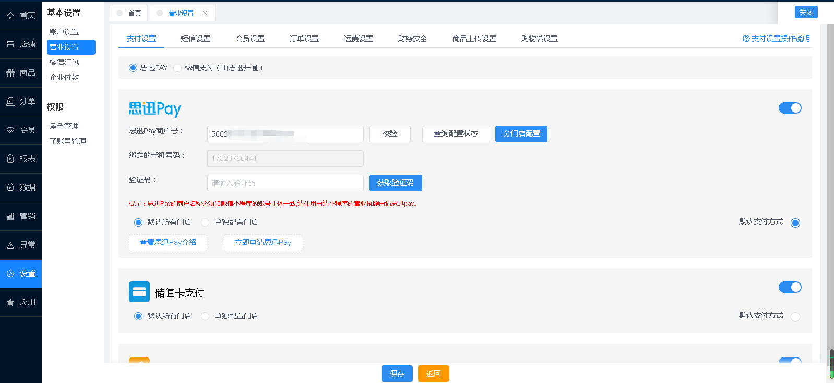
Task: Click the orange 返回 button
Action: (x=434, y=374)
